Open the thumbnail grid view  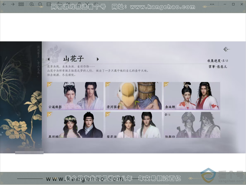(x=21, y=4)
